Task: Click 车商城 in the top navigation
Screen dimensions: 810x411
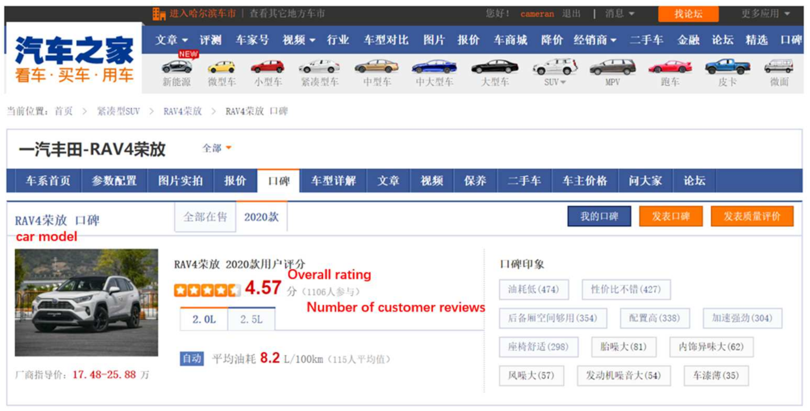Action: click(510, 40)
